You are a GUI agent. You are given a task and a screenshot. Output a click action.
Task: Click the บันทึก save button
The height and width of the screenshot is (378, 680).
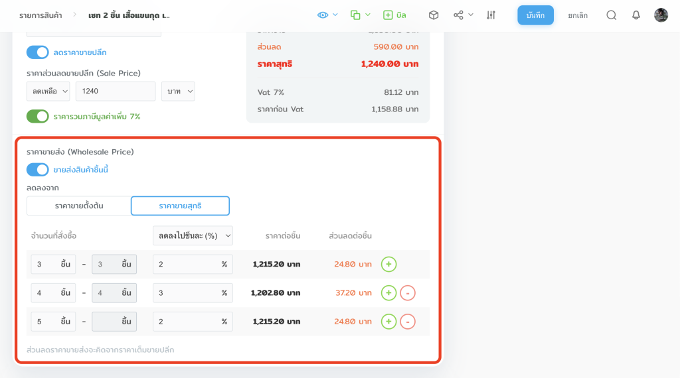tap(535, 15)
